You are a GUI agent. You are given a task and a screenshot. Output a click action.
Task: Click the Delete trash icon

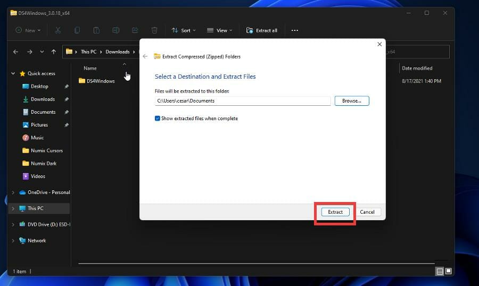[x=154, y=30]
